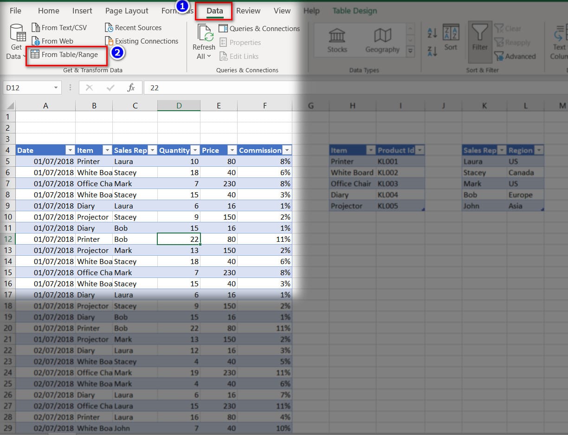Select the Stocks data type

point(337,41)
